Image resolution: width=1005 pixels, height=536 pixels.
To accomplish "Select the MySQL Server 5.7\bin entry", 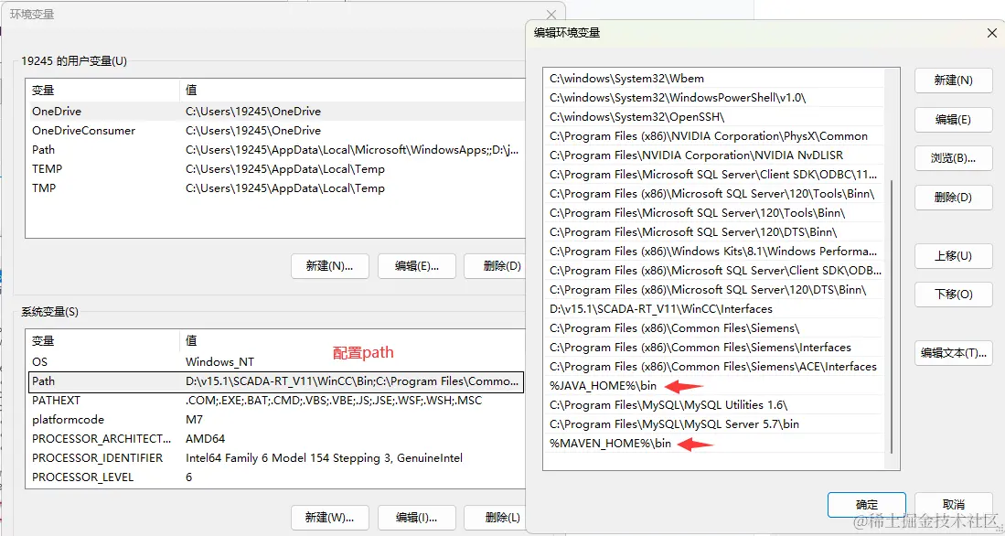I will [713, 424].
